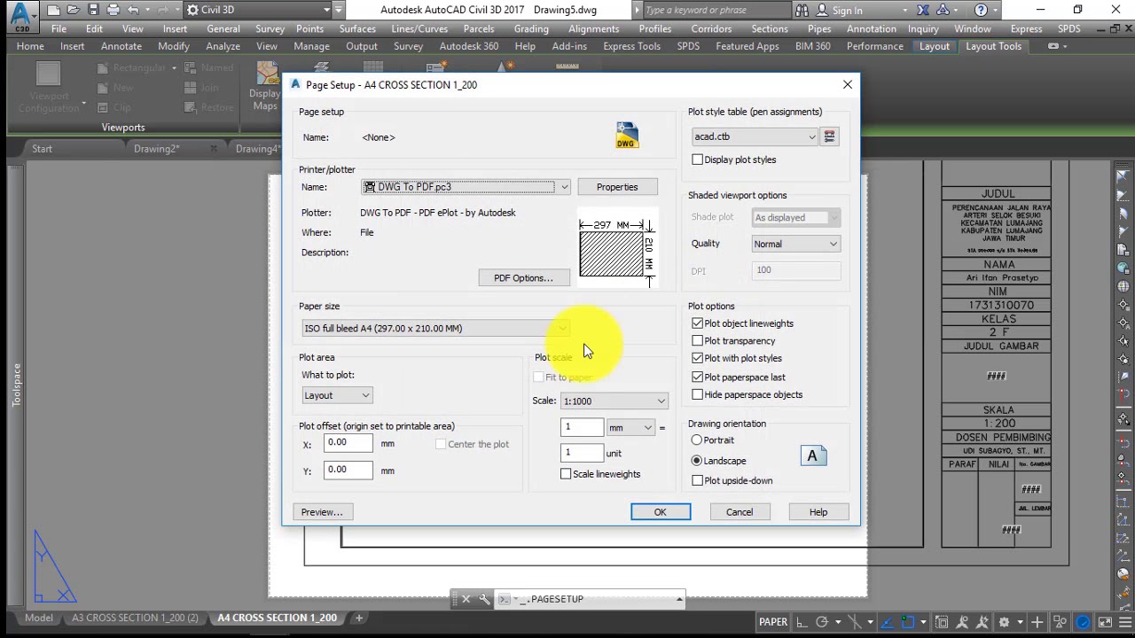Open the mm units dropdown
The width and height of the screenshot is (1135, 638).
(630, 428)
